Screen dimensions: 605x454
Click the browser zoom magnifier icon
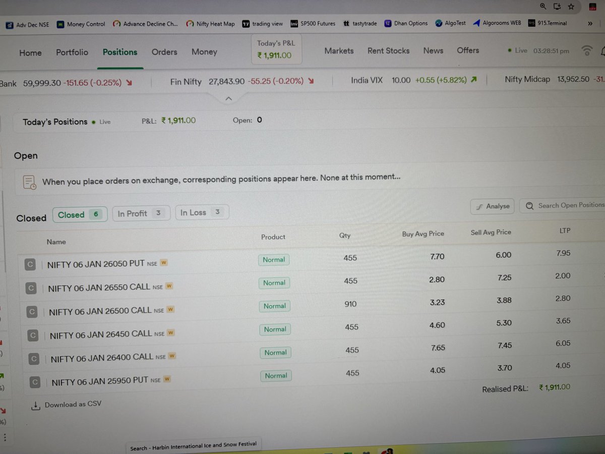(543, 6)
